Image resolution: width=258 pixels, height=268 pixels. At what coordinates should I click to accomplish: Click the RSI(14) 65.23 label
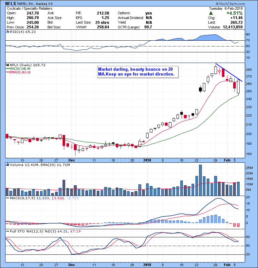coord(23,32)
